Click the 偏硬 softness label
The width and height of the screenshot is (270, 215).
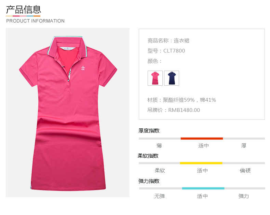tap(245, 170)
